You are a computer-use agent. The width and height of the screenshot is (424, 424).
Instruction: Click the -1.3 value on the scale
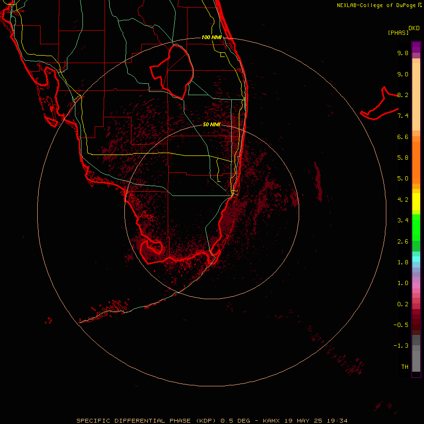tap(401, 346)
